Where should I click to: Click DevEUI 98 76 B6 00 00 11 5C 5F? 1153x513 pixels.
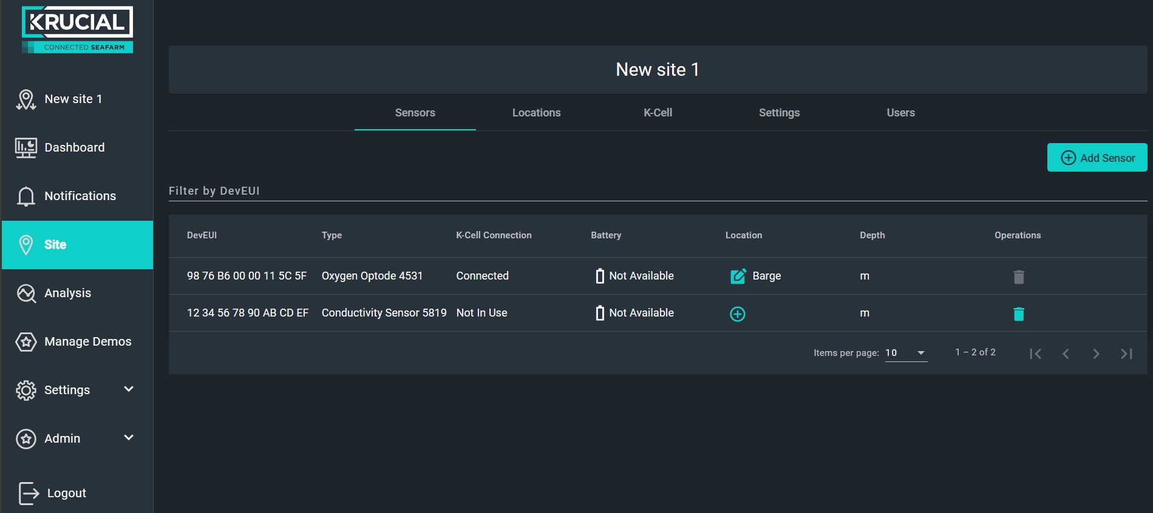coord(247,276)
